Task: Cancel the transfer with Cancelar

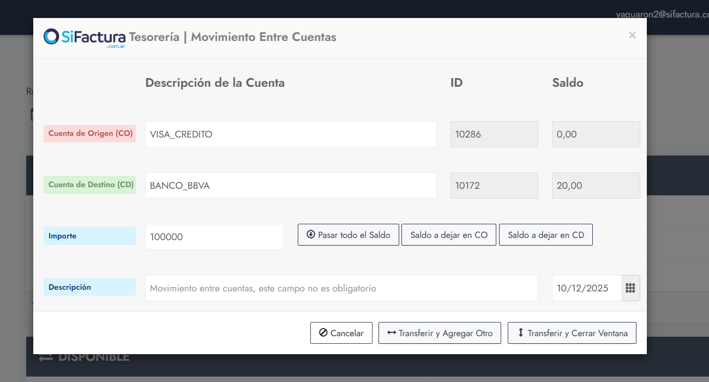Action: click(x=341, y=333)
